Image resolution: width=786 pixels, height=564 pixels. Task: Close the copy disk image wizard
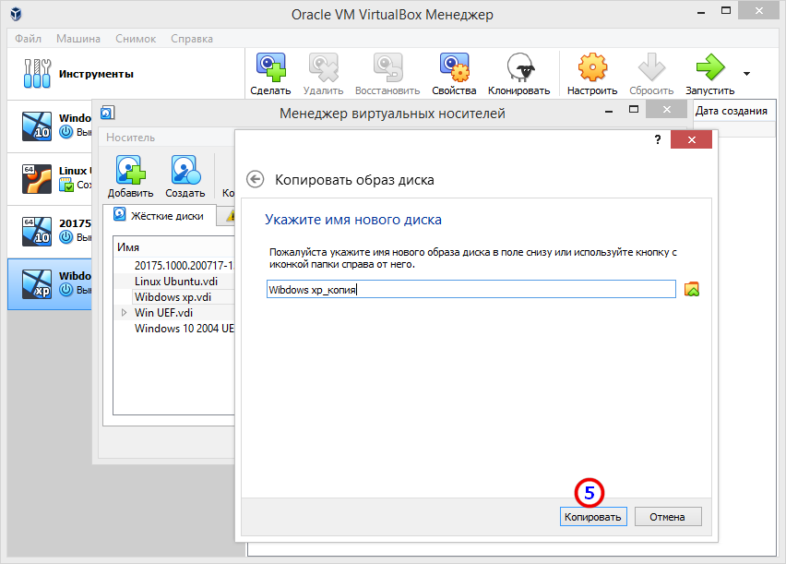click(x=691, y=140)
